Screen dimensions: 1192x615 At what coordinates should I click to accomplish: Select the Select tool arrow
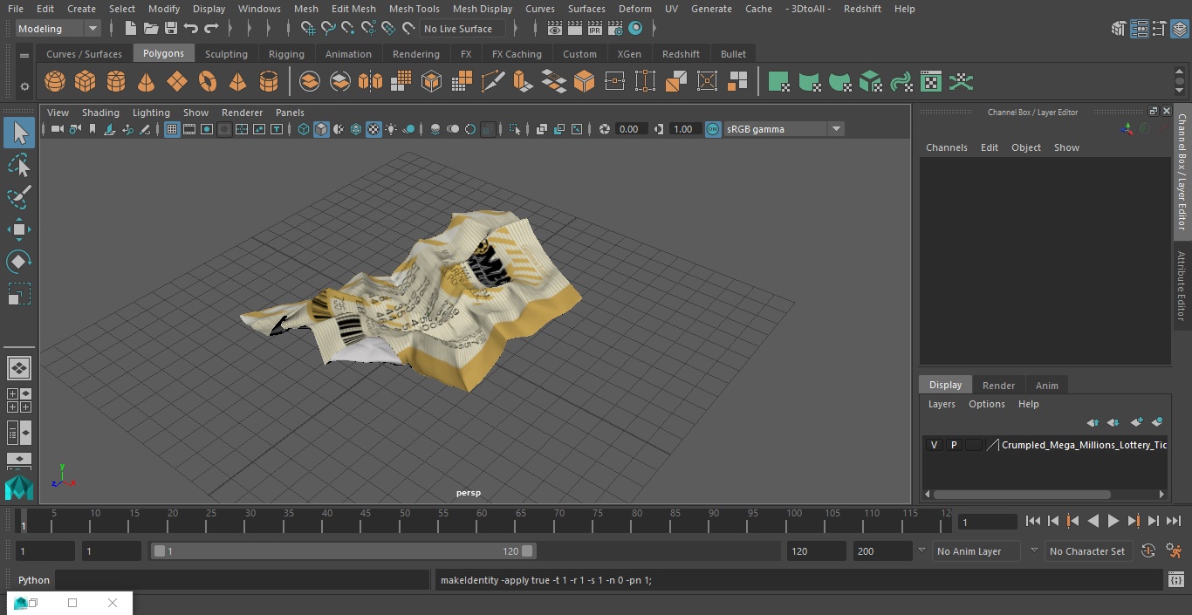click(19, 133)
